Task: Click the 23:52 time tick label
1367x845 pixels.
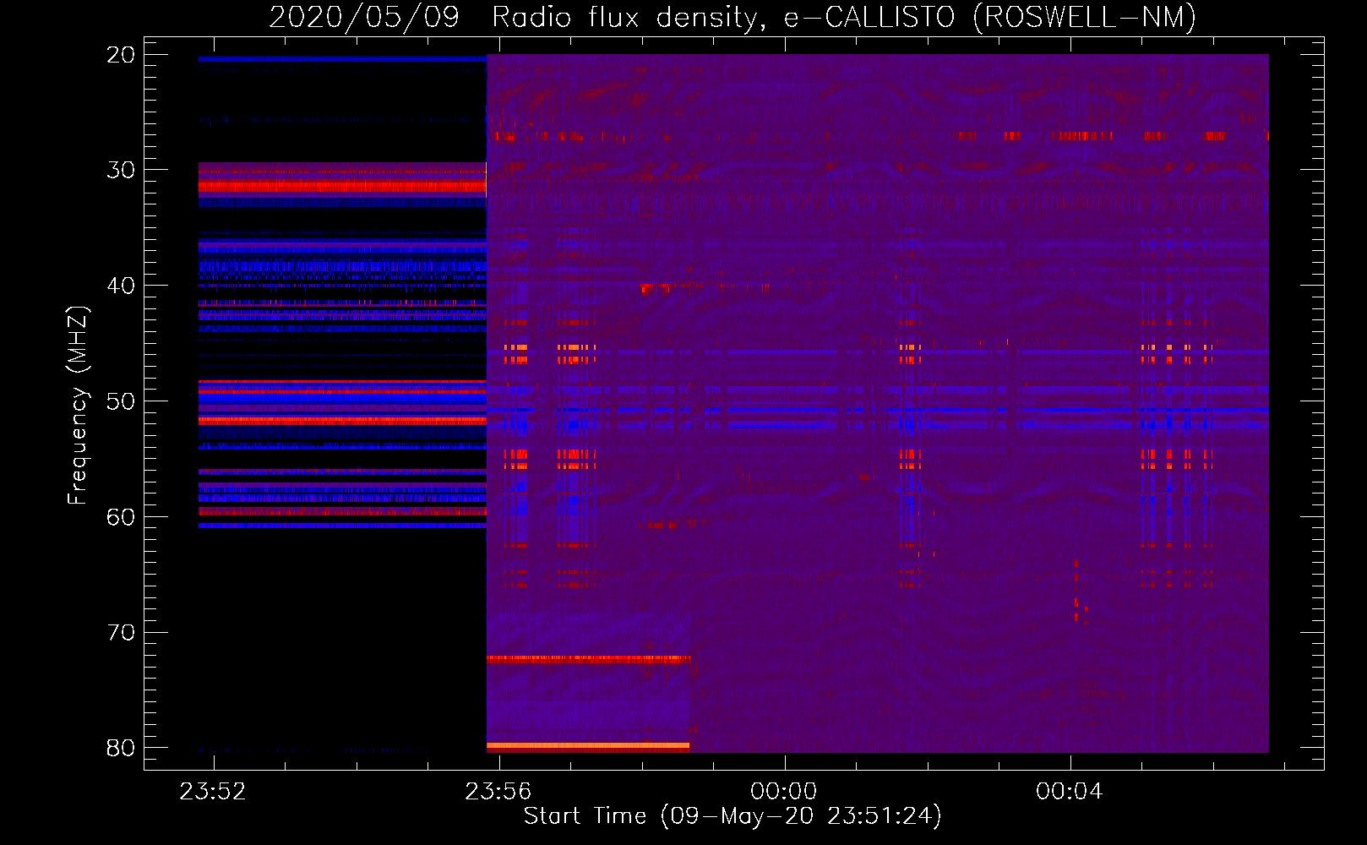Action: click(213, 791)
